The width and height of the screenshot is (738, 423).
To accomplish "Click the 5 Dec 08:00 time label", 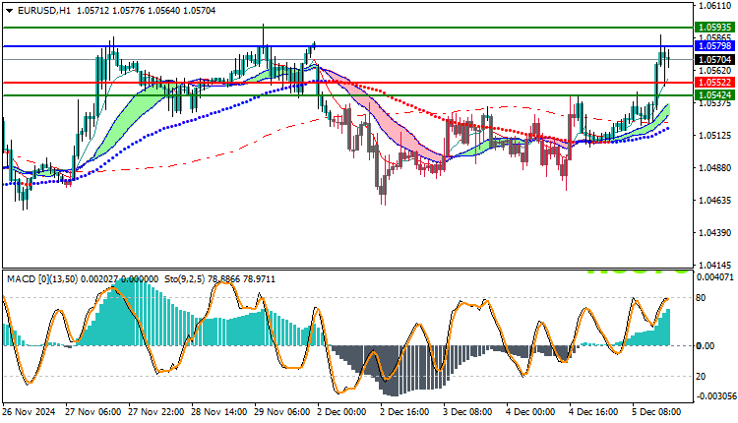I will pos(657,412).
